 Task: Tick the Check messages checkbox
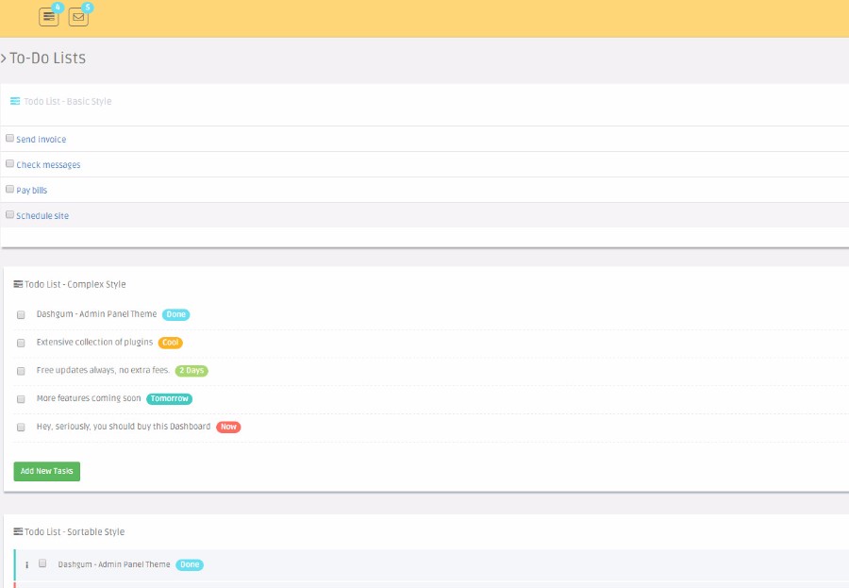coord(9,163)
